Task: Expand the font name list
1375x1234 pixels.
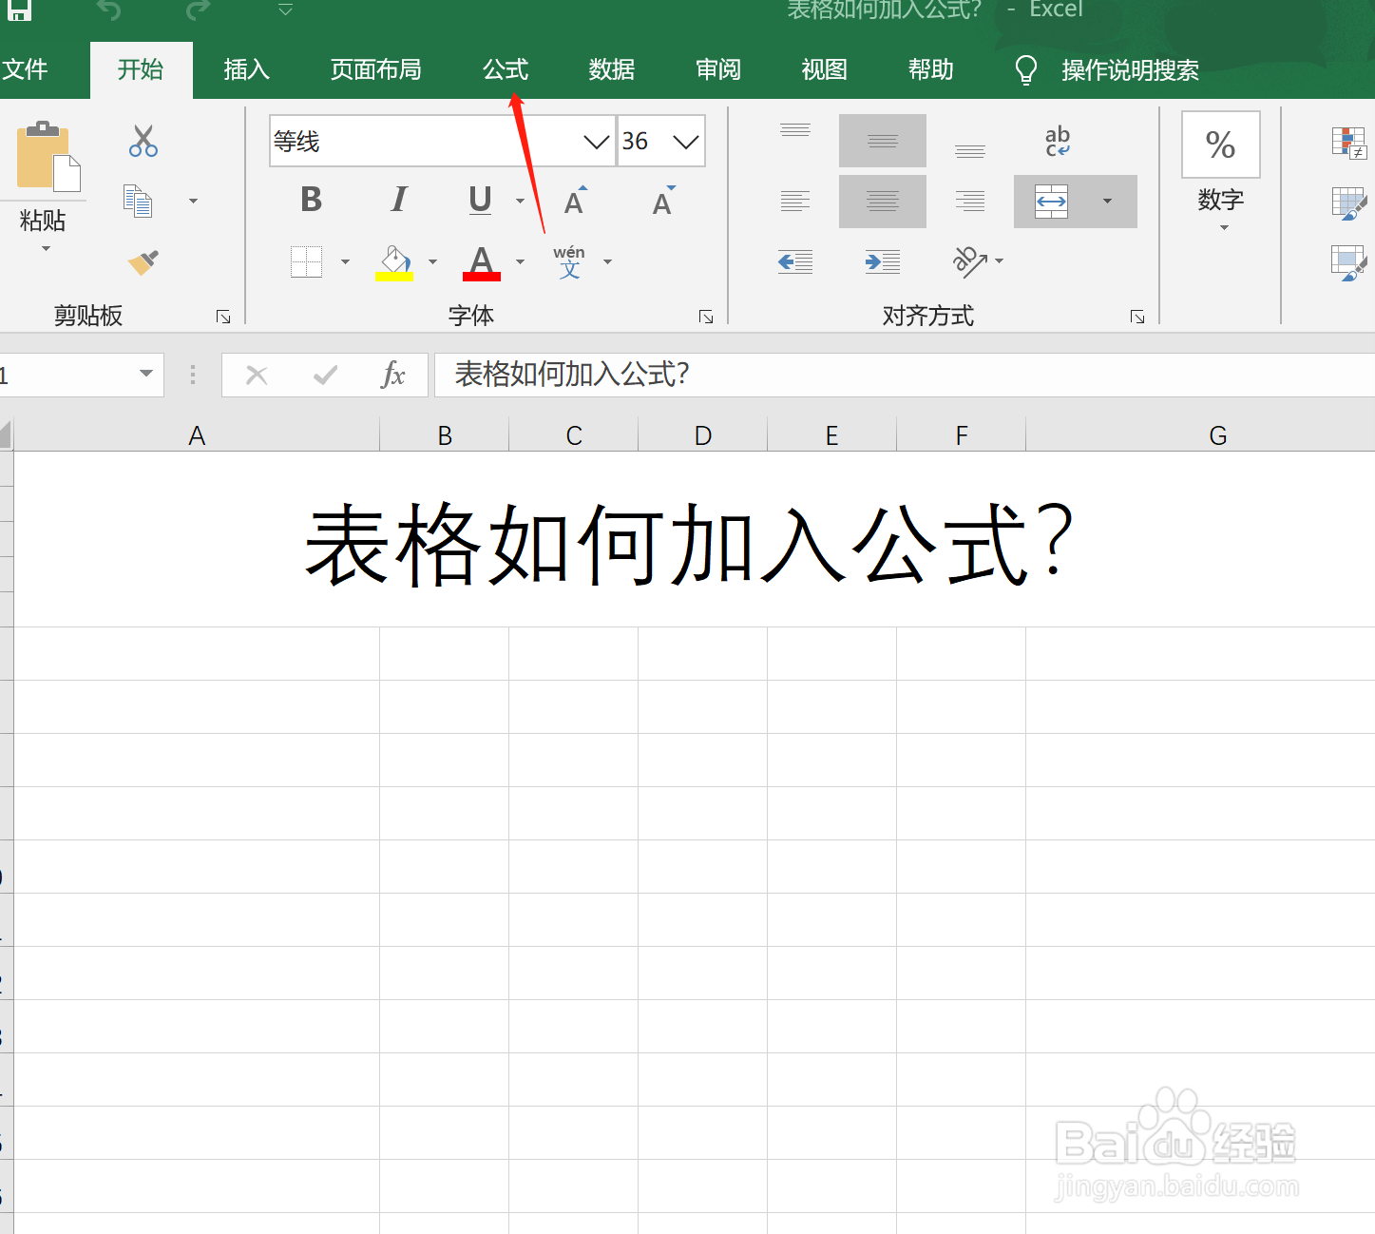Action: point(596,141)
